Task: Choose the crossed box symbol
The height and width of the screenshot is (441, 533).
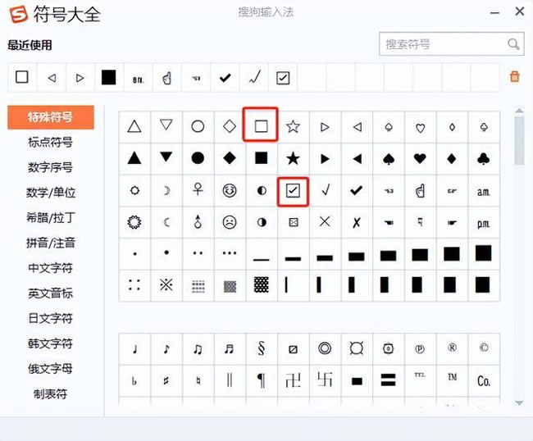Action: tap(293, 222)
